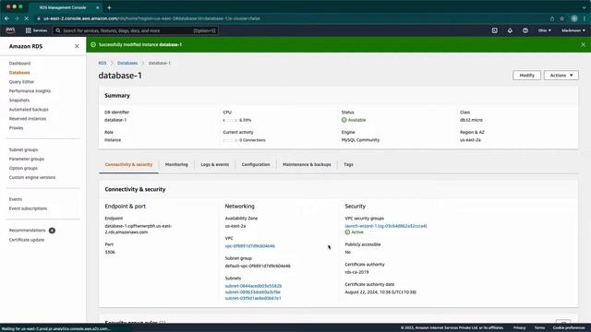Click the browser back arrow

coord(6,18)
